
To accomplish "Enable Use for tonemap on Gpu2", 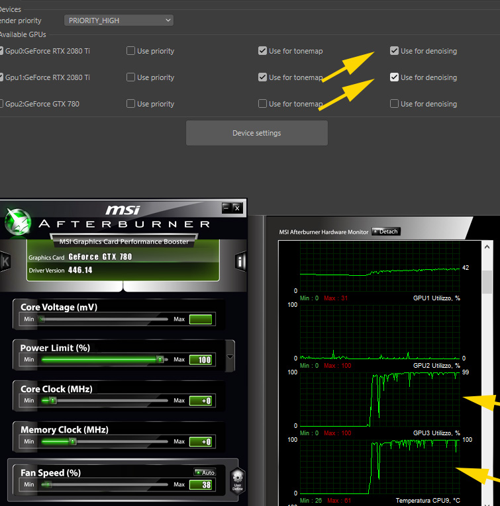I will [x=262, y=104].
